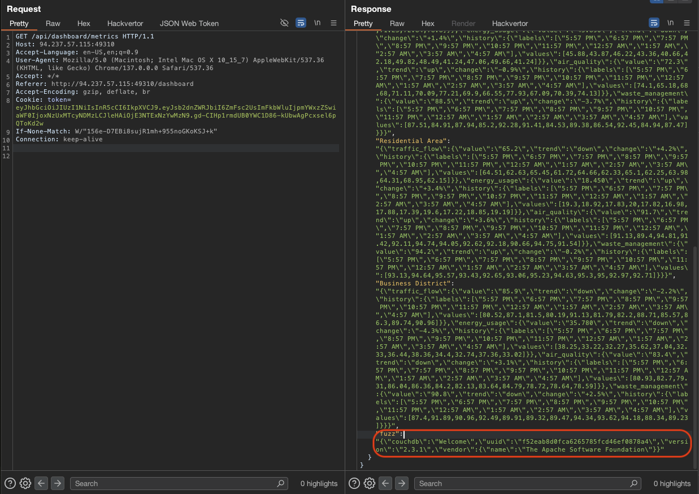The width and height of the screenshot is (699, 494).
Task: Click the Host: 94.237.57.115:49310 header line
Action: [x=65, y=44]
